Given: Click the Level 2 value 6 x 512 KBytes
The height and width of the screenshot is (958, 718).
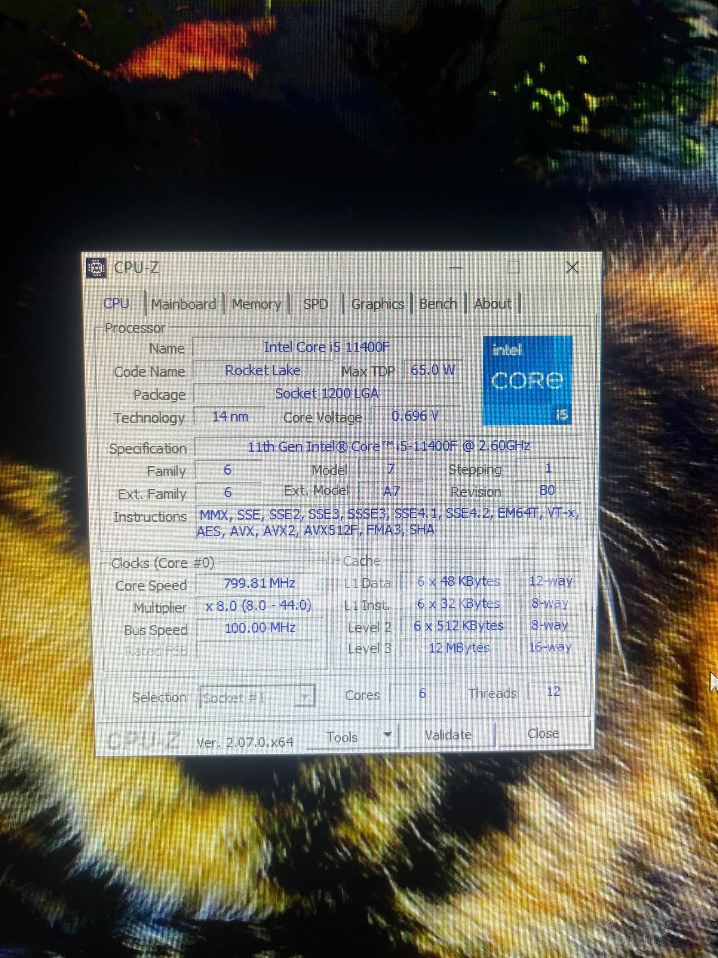Looking at the screenshot, I should pos(459,625).
